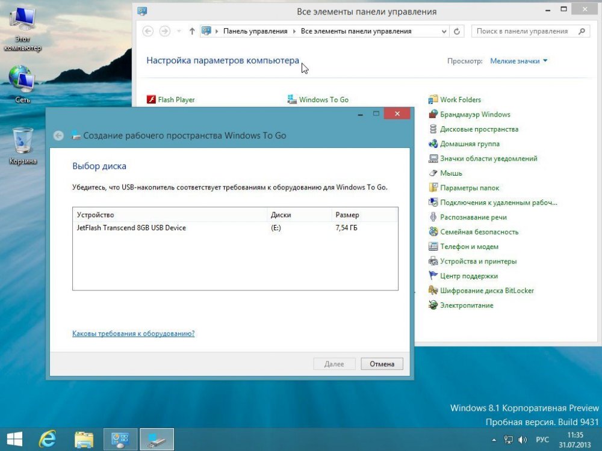Viewport: 602px width, 451px height.
Task: Open the Work Folders icon
Action: (x=433, y=100)
